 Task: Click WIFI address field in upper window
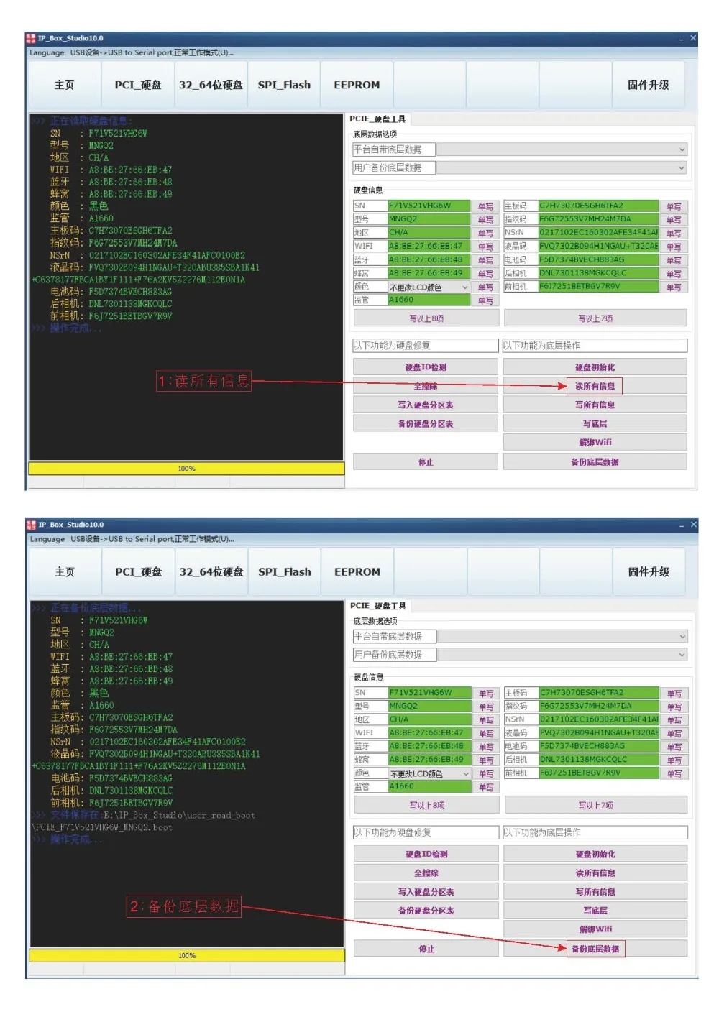pos(429,246)
